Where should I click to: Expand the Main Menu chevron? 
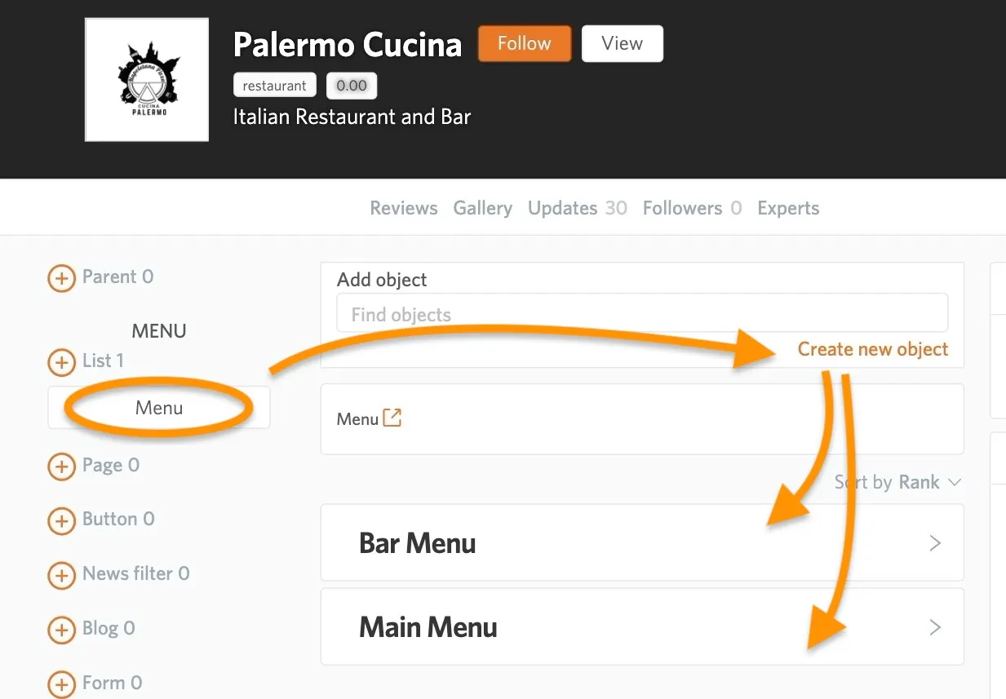[x=935, y=627]
